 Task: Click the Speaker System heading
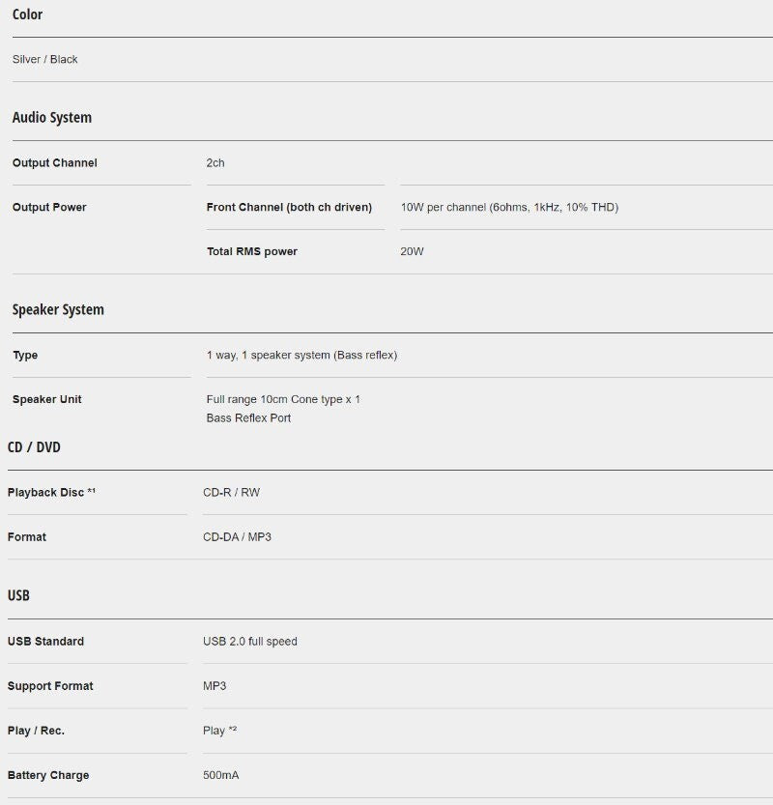click(58, 309)
